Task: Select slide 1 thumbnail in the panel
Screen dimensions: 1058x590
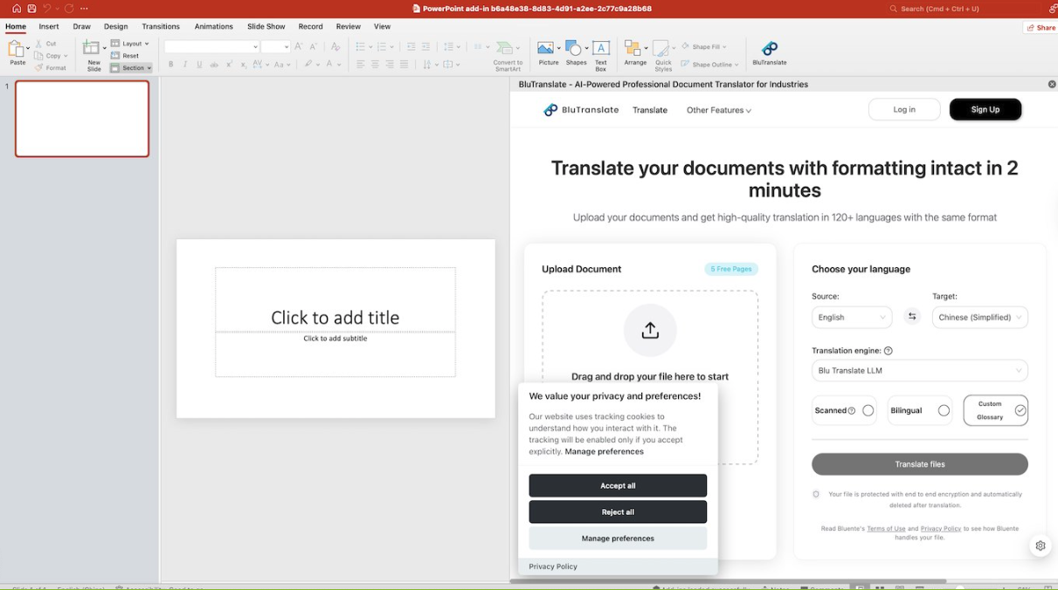Action: [x=81, y=119]
